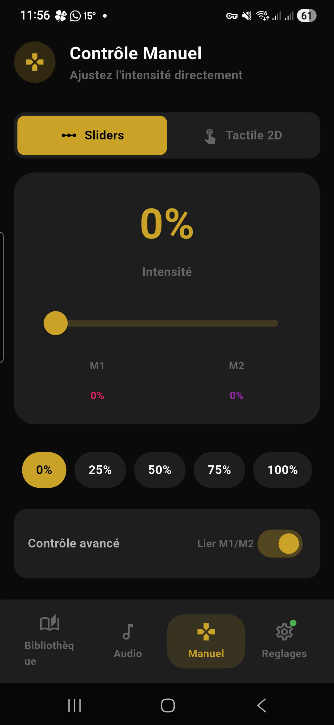
Task: Open the Bibliothèque book icon
Action: tap(49, 623)
